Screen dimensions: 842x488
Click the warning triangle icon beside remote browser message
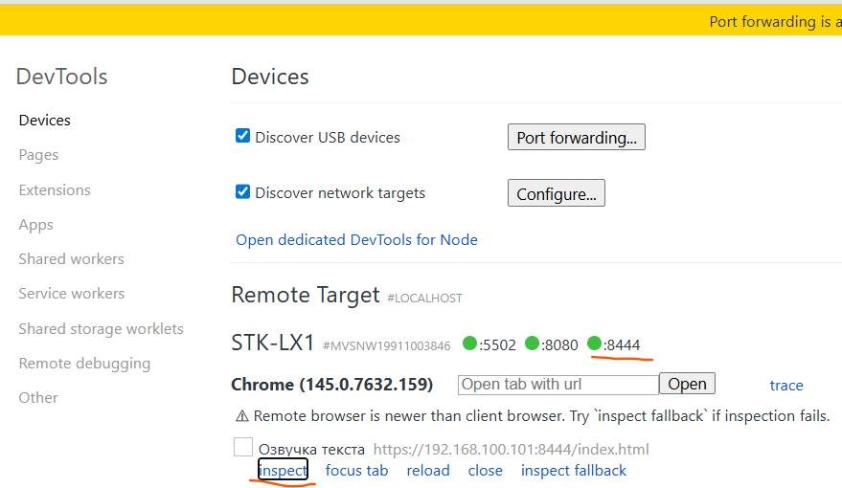click(x=242, y=416)
